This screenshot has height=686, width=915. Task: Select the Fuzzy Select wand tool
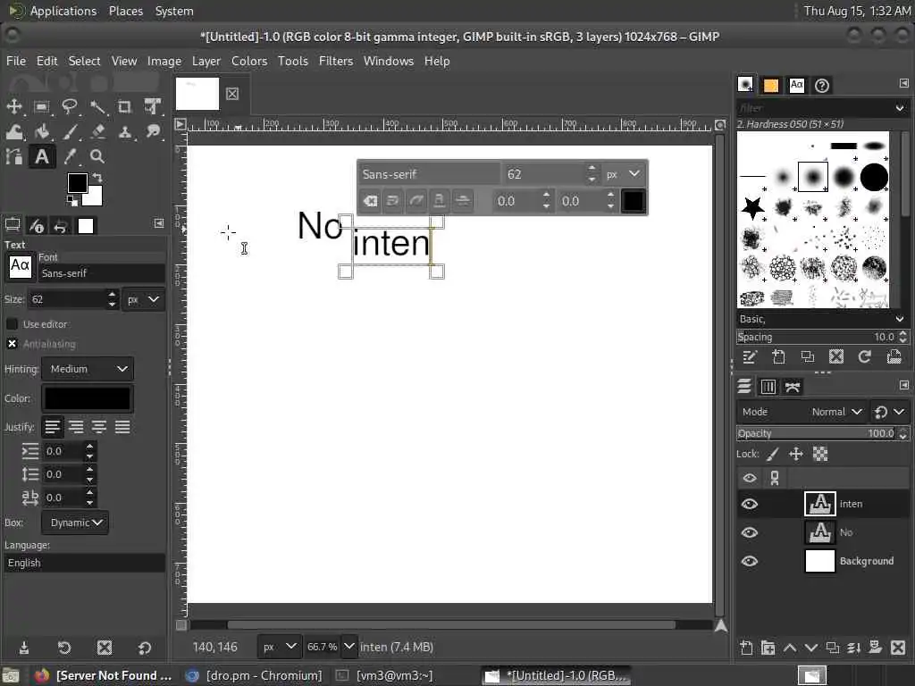(x=97, y=107)
